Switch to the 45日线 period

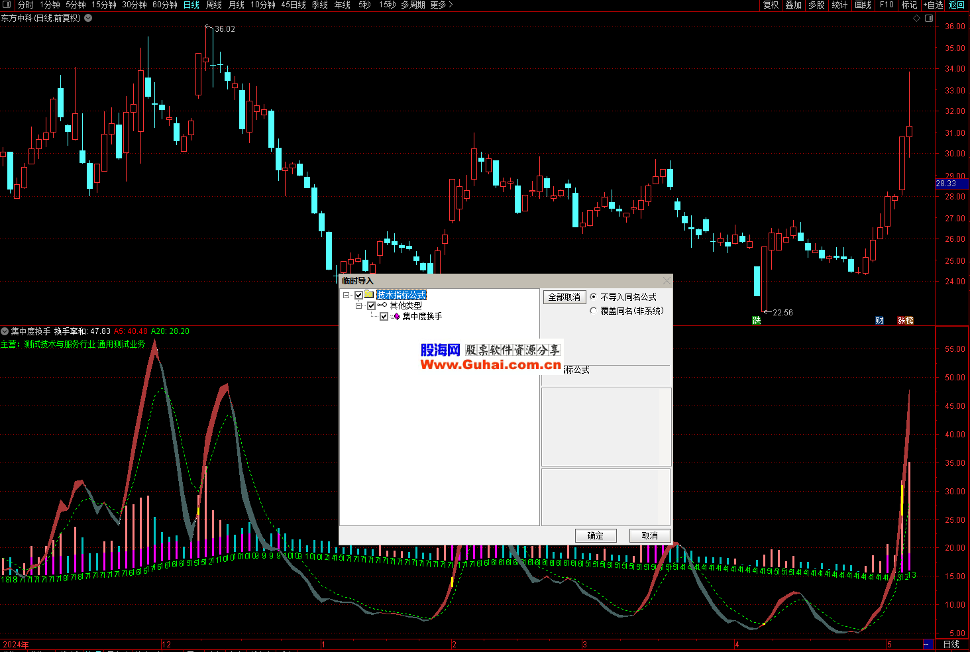click(294, 5)
